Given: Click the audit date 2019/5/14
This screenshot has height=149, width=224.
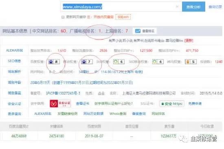Looking at the screenshot, I should point(211,93).
